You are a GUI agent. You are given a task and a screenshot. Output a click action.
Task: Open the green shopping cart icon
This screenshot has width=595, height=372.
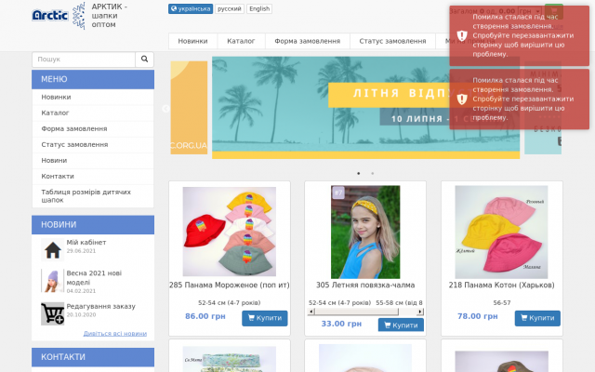coord(554,11)
